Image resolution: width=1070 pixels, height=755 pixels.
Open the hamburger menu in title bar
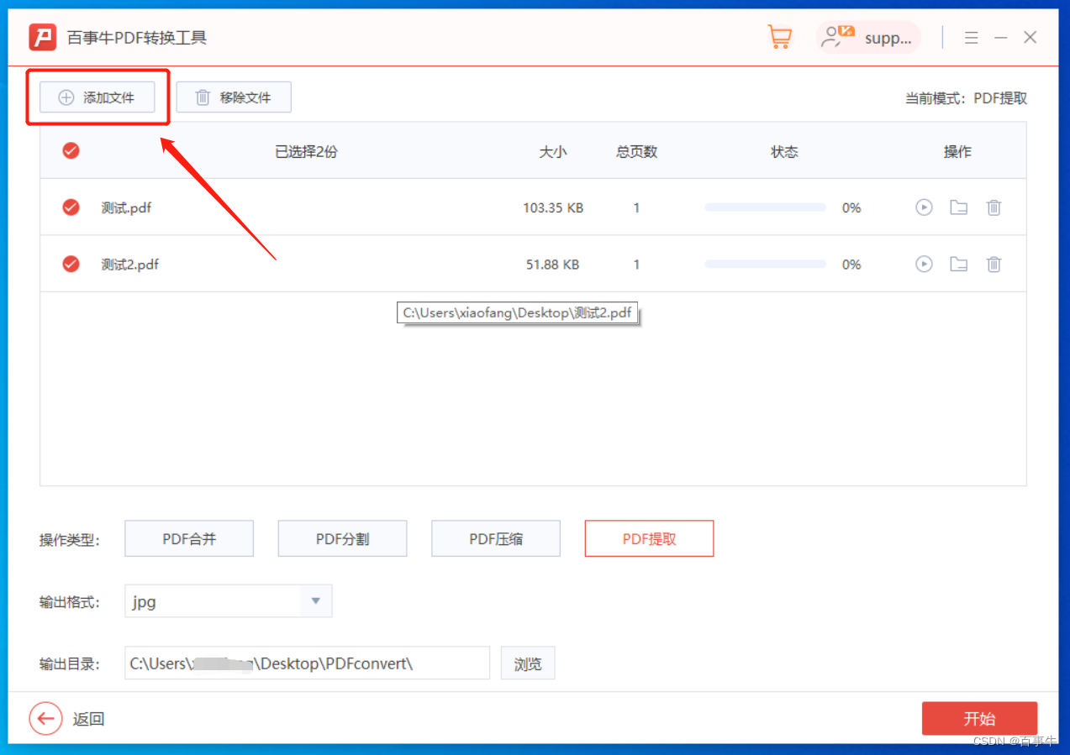(x=972, y=38)
